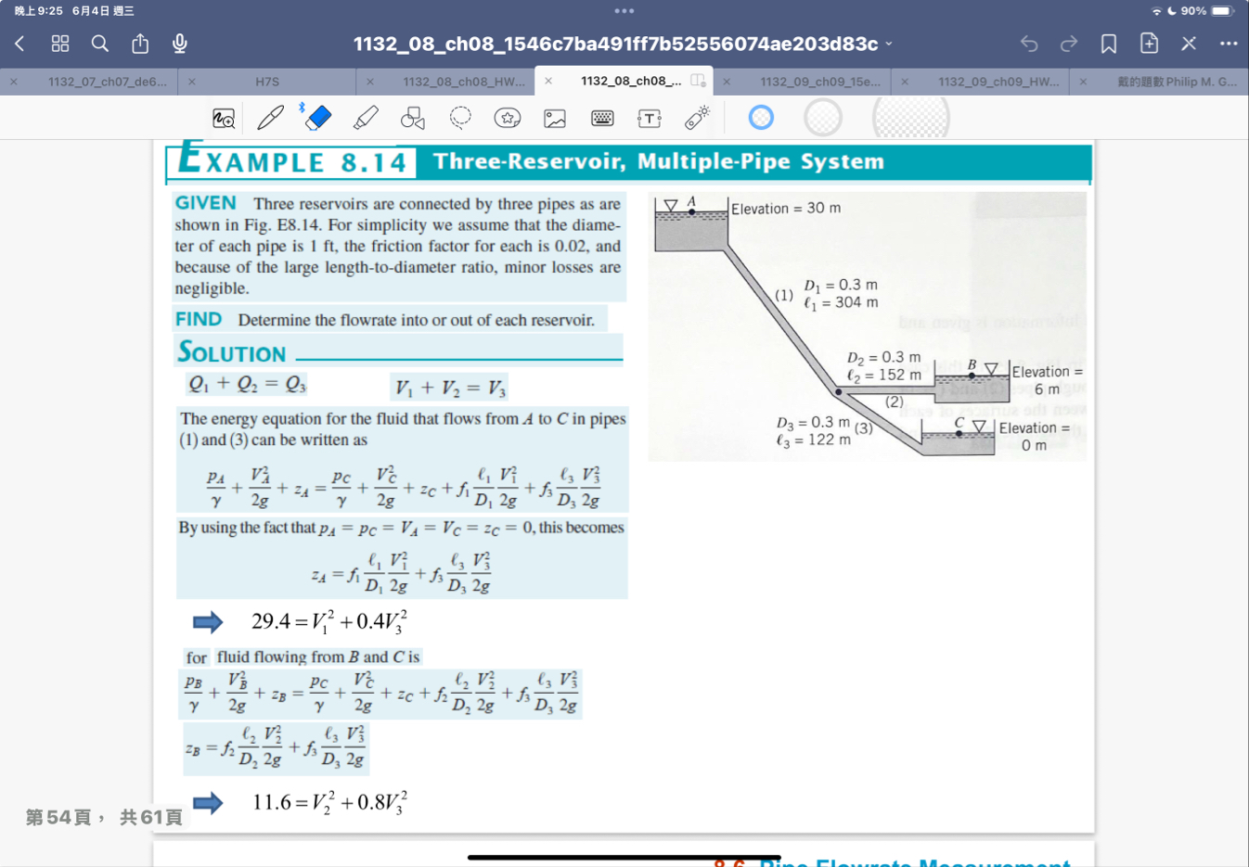
Task: Select the laser pointer tool
Action: click(x=697, y=118)
